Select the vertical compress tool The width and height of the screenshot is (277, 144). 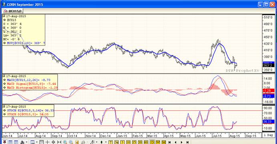click(x=53, y=142)
